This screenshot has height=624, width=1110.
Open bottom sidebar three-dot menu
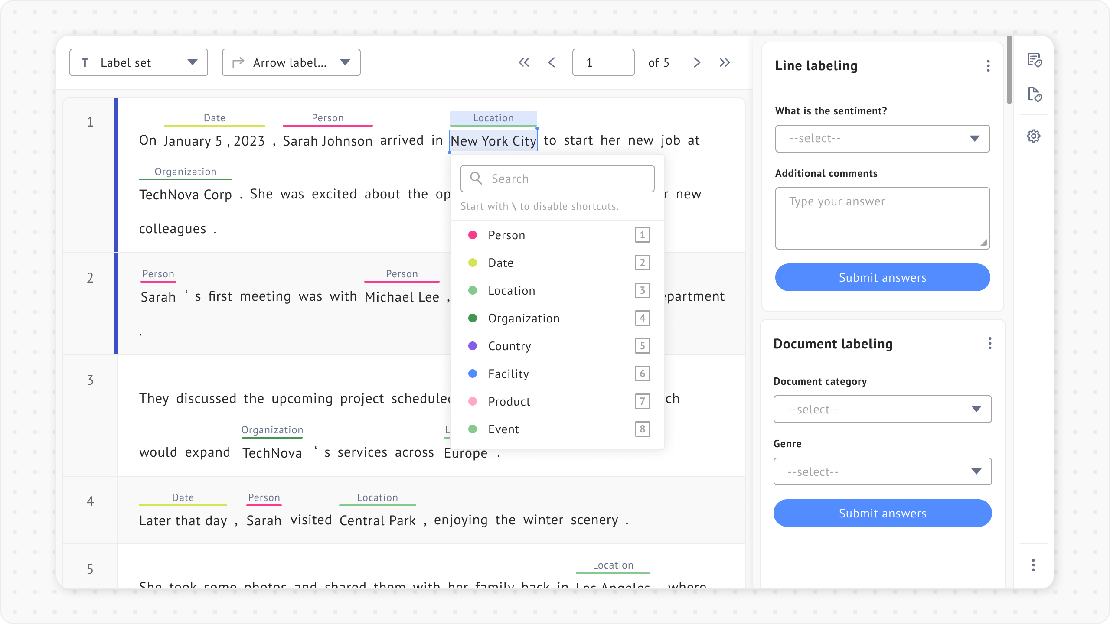point(1033,565)
